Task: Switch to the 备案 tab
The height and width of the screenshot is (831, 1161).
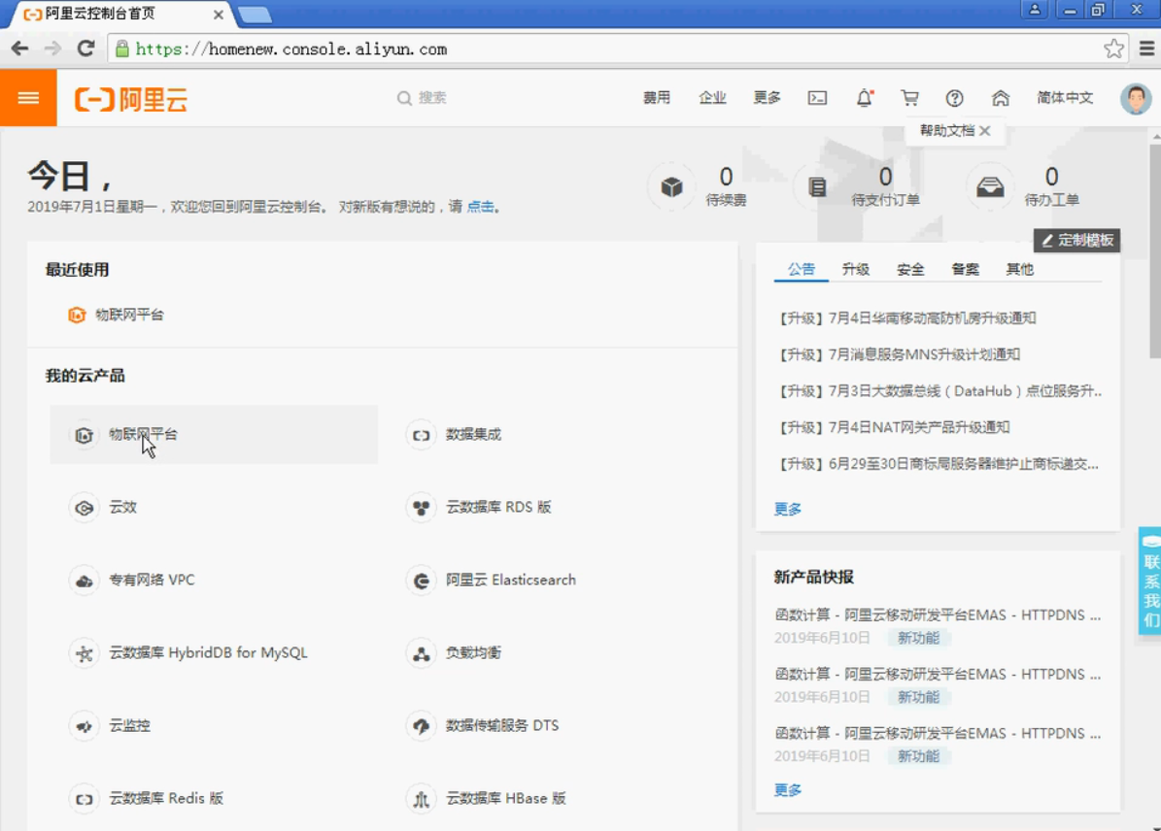Action: 965,269
